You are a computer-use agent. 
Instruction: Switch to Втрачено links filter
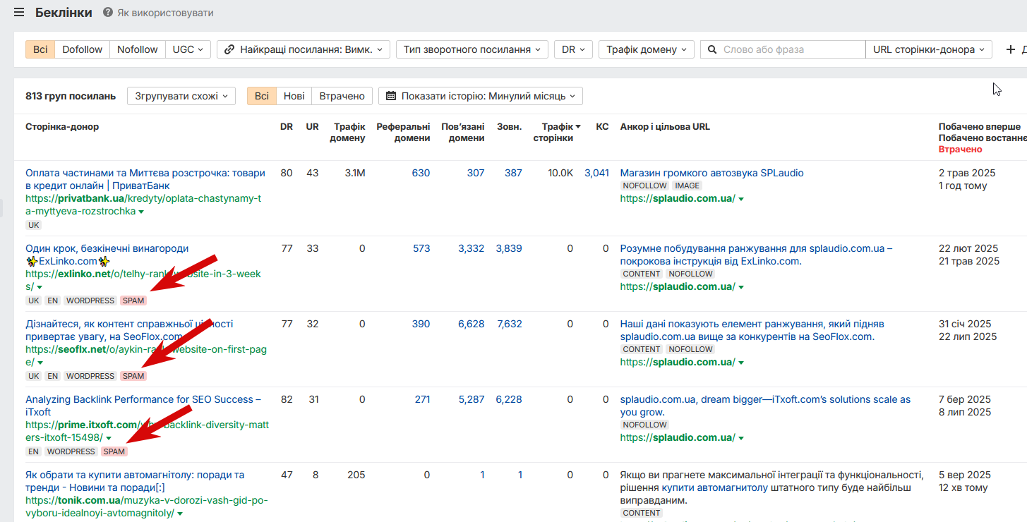pos(342,96)
